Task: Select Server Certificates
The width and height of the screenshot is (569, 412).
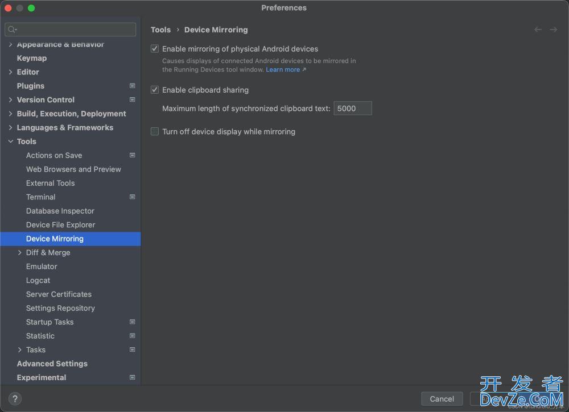Action: (x=59, y=294)
